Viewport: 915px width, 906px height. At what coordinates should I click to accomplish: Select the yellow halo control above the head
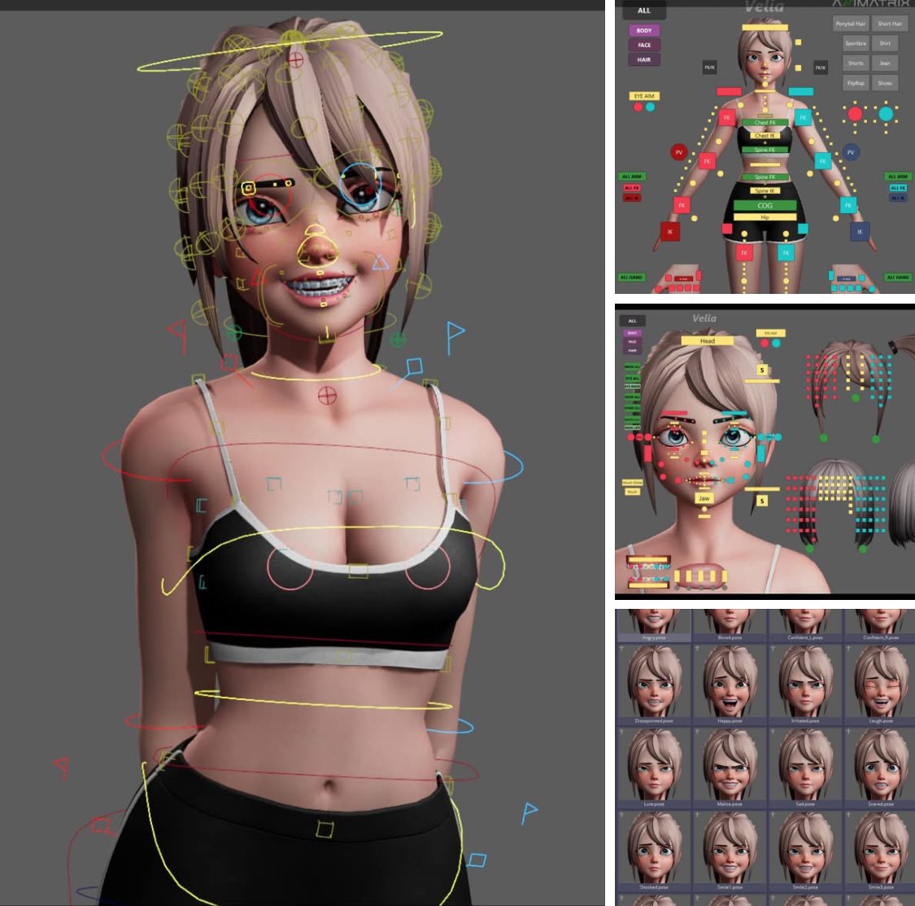pos(290,50)
